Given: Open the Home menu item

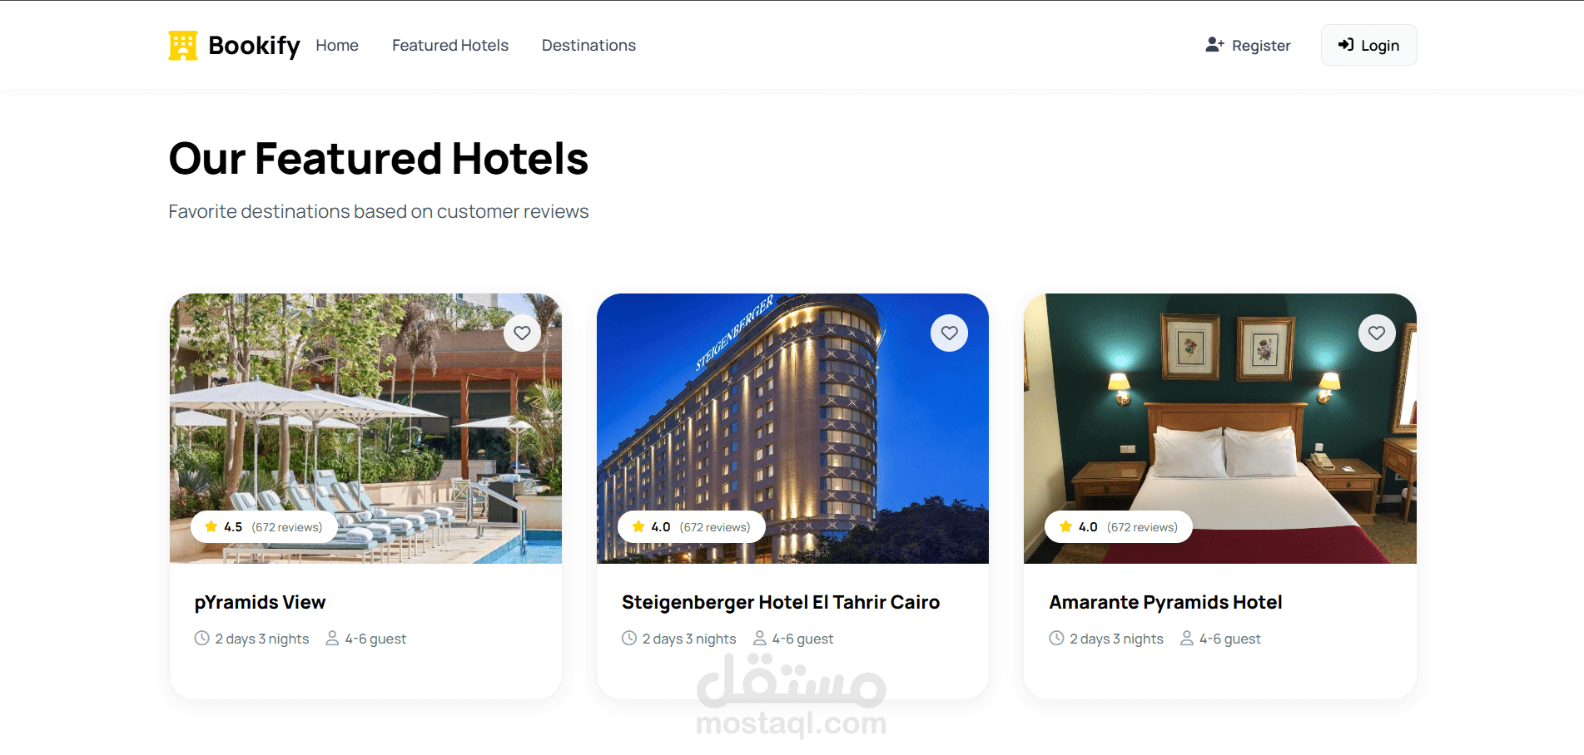Looking at the screenshot, I should point(337,46).
